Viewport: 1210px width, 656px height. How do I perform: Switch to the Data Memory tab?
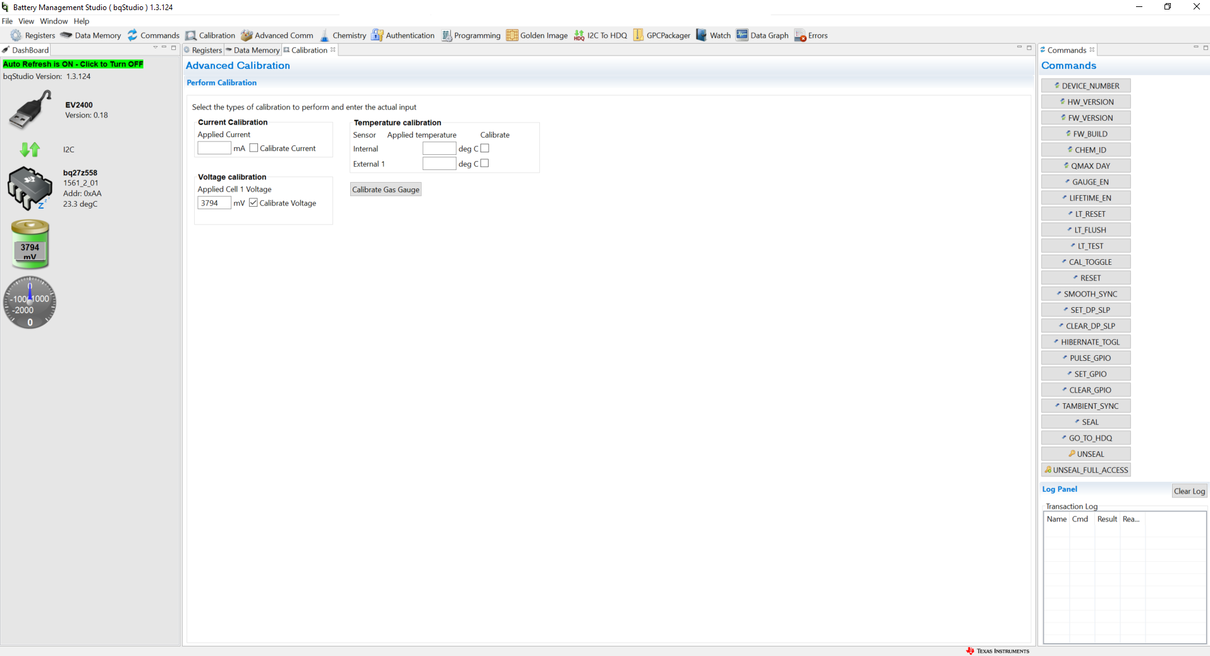click(x=257, y=50)
